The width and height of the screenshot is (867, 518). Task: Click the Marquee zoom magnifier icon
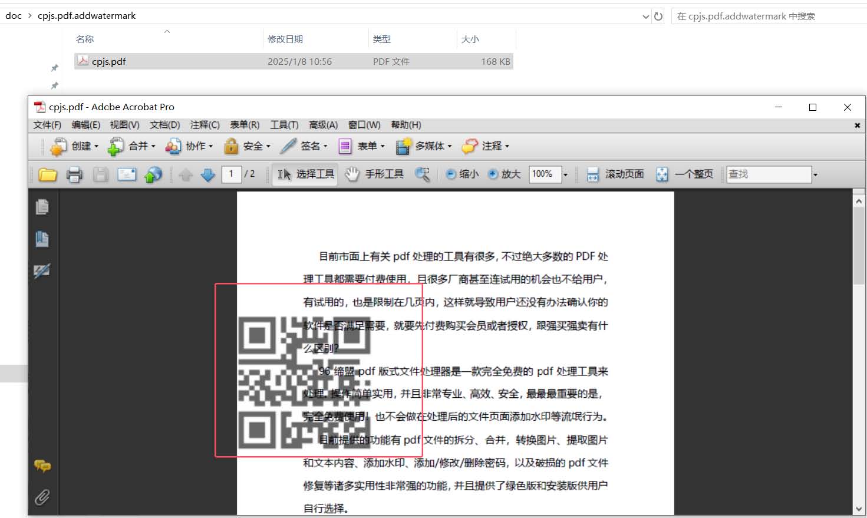pos(423,174)
